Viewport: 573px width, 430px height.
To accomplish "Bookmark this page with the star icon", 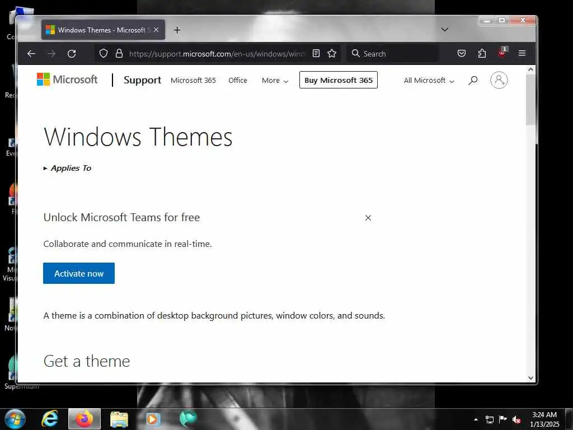I will tap(332, 54).
